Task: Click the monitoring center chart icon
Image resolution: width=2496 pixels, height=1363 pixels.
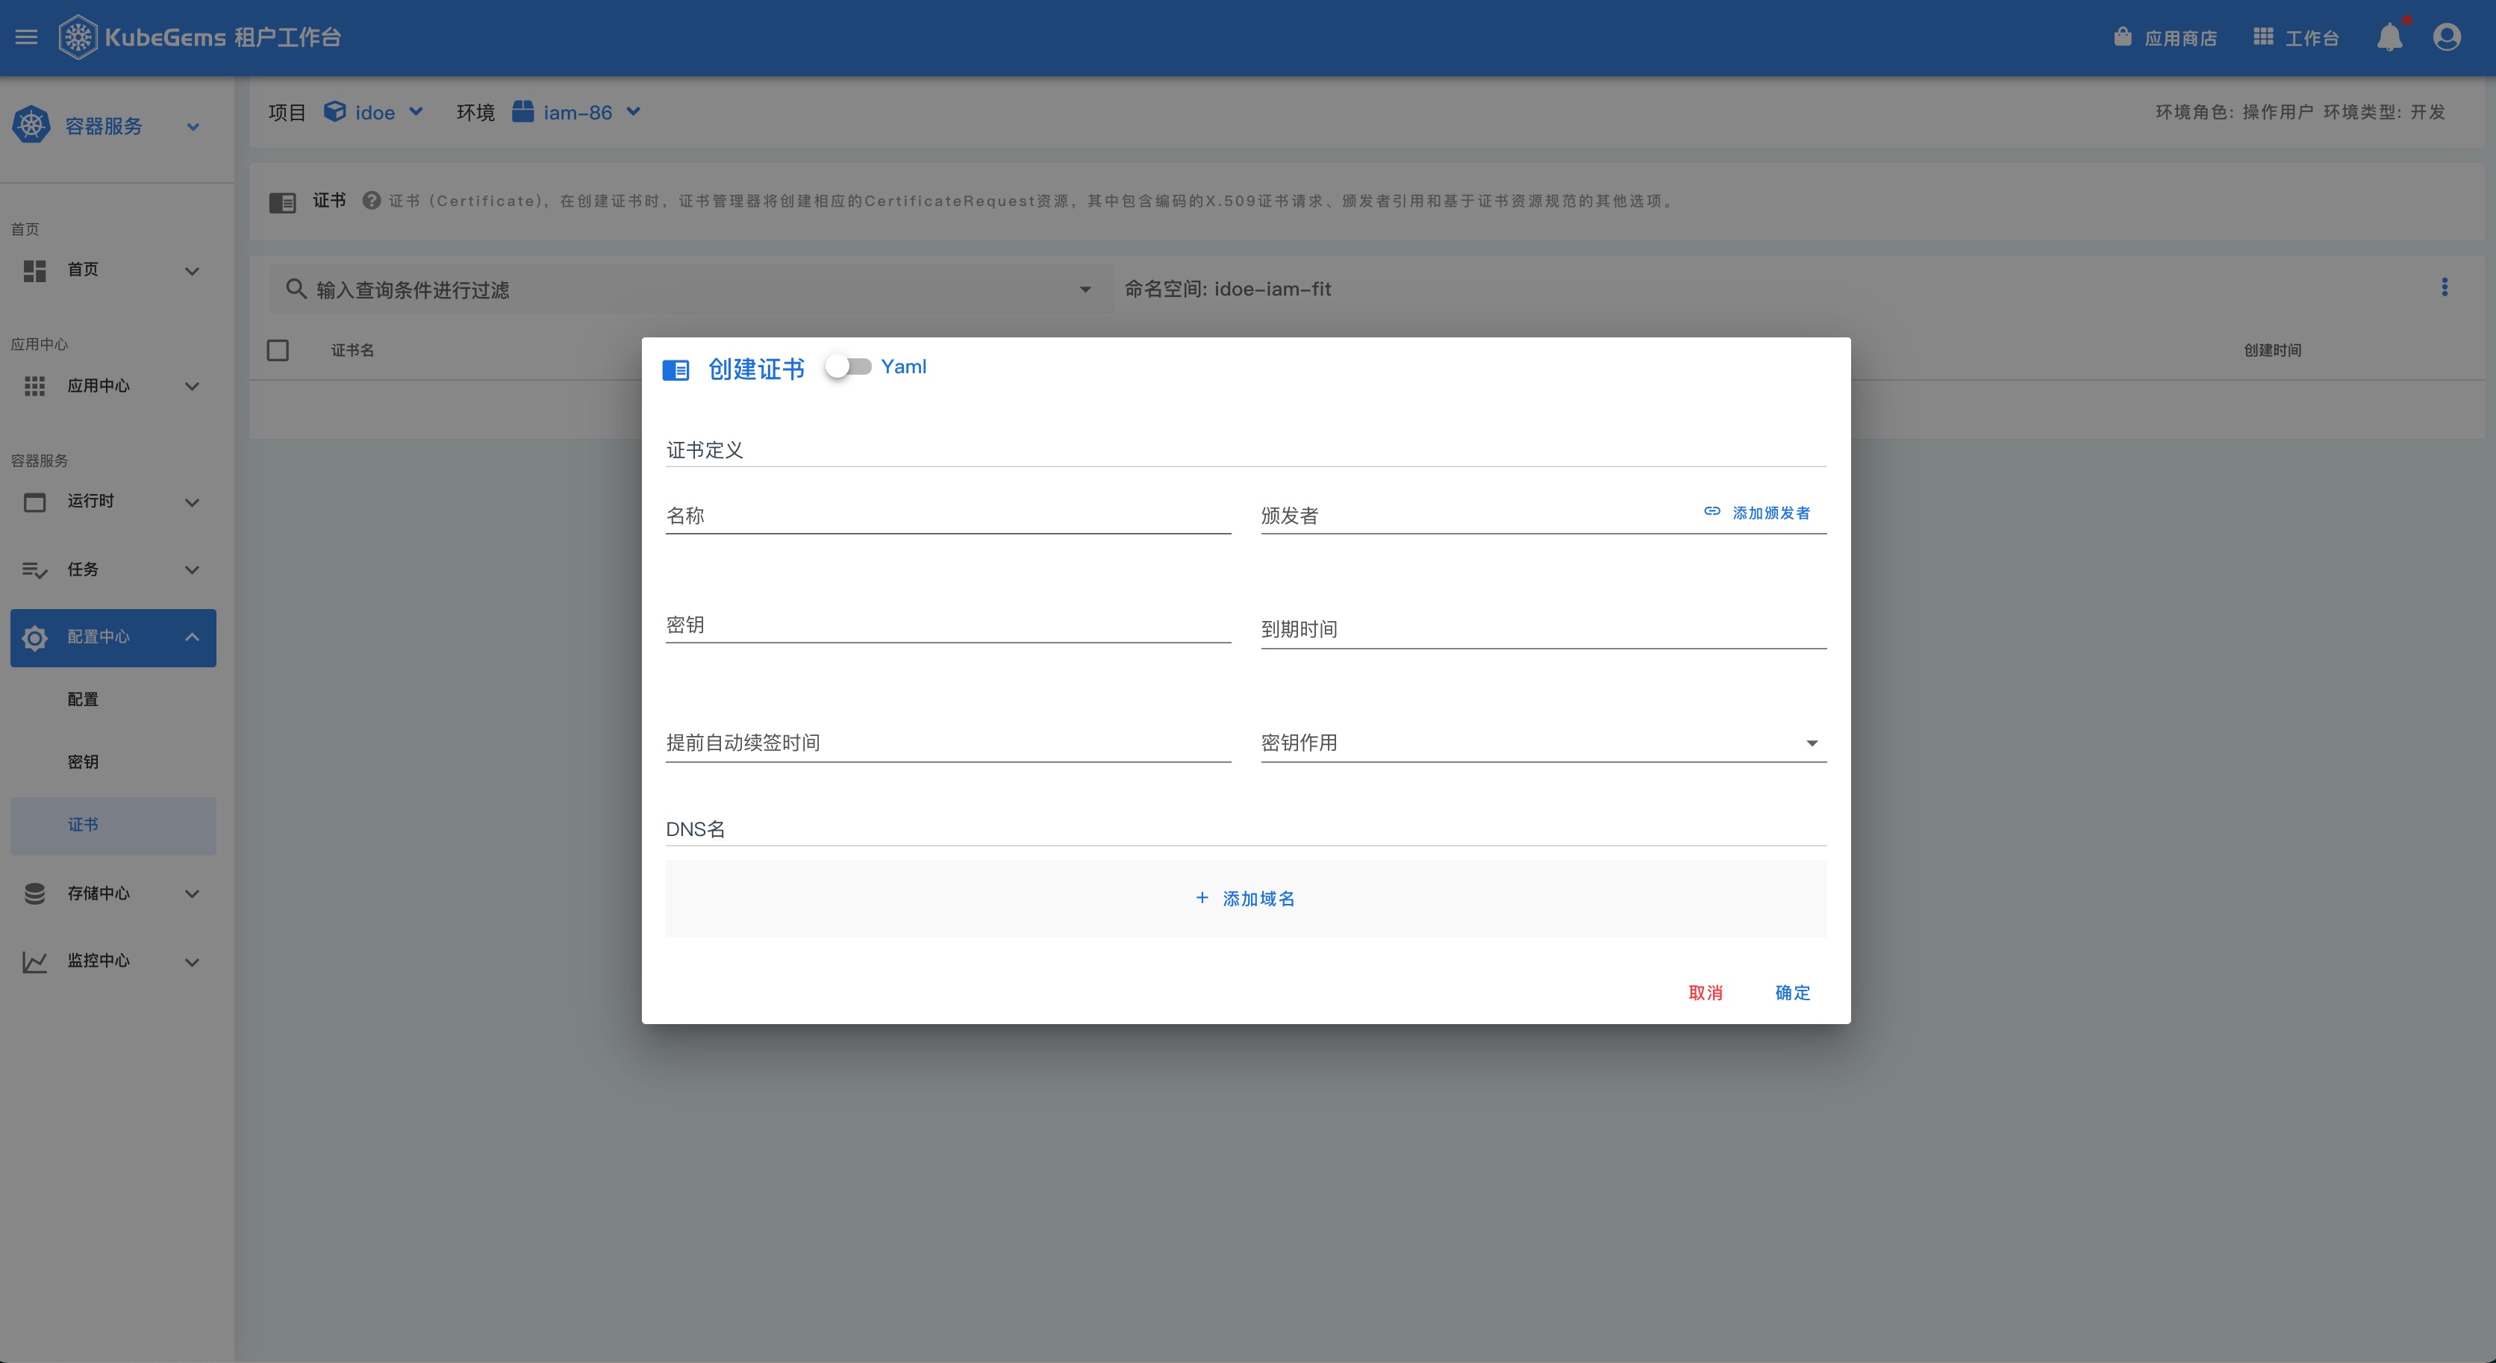Action: (x=35, y=962)
